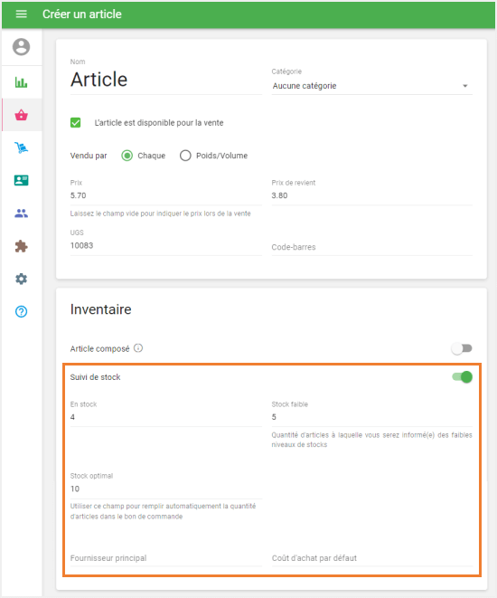This screenshot has height=598, width=497.
Task: Click the Prix field showing 5.70
Action: [166, 195]
